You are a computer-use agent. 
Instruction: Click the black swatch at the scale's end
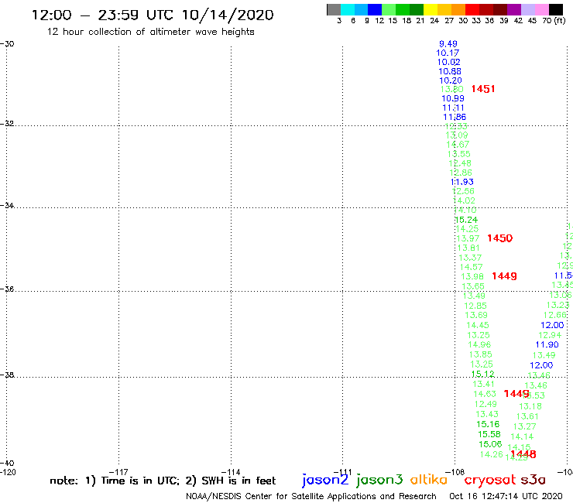click(555, 9)
